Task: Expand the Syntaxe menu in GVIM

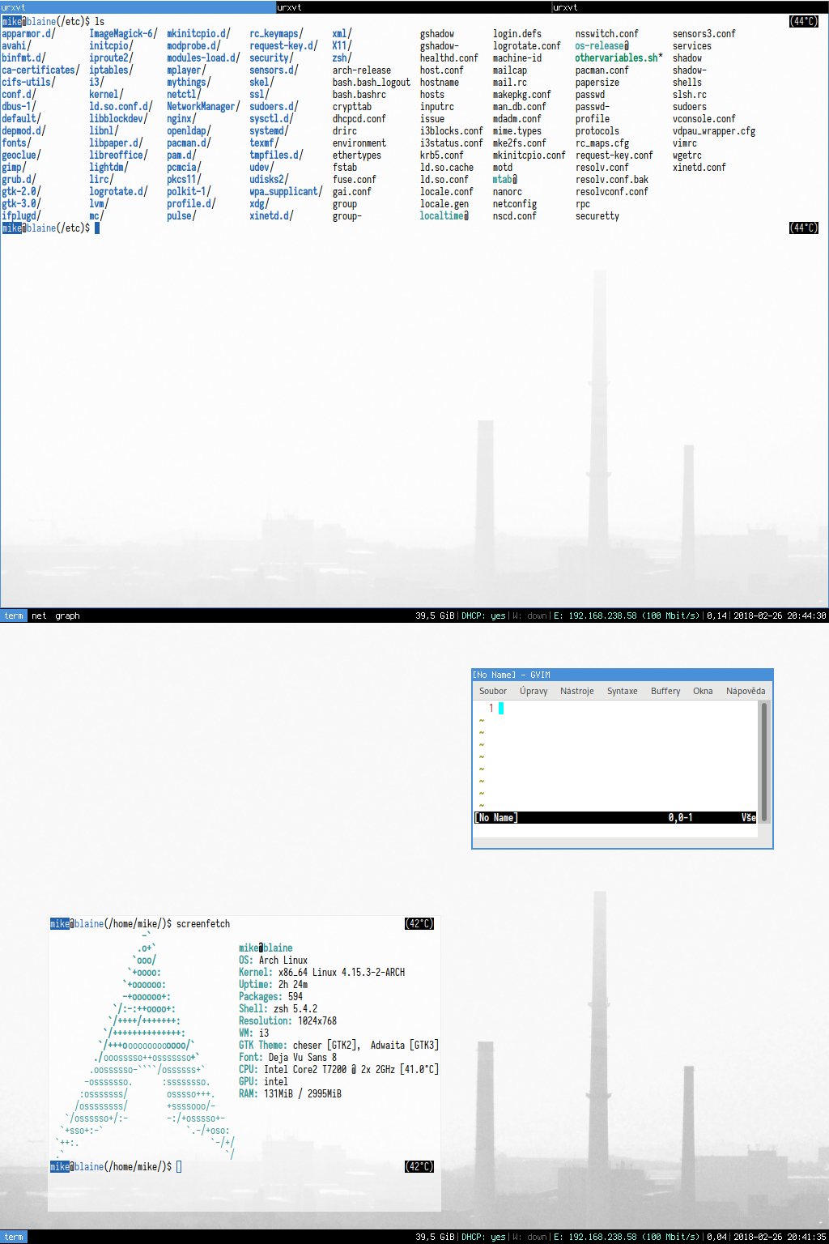Action: coord(622,691)
